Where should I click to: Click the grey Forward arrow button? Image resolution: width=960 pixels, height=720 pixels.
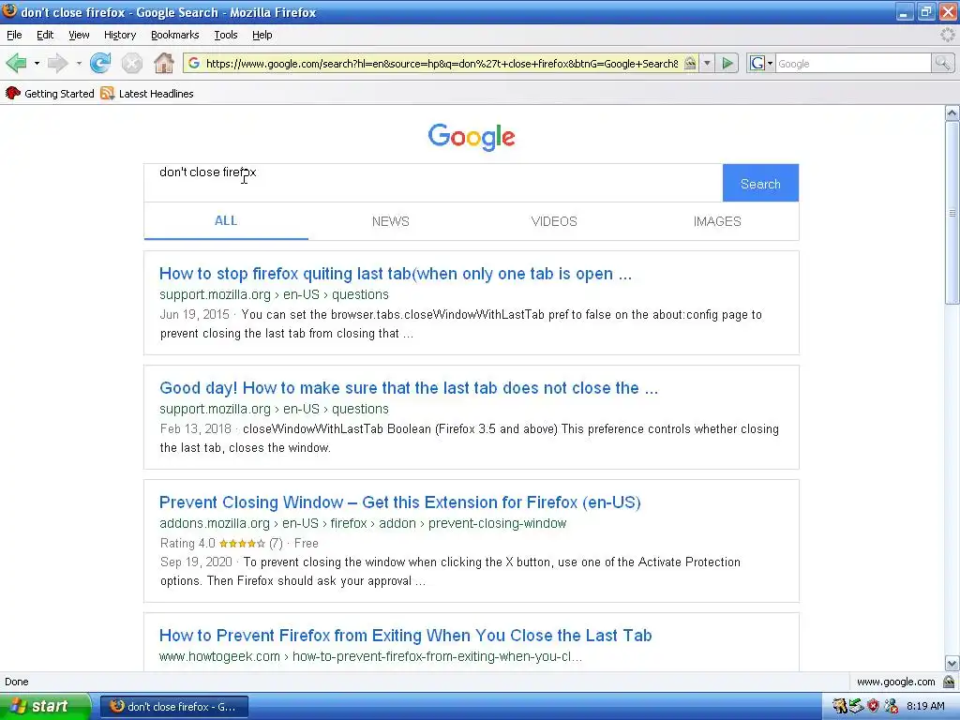(x=57, y=63)
